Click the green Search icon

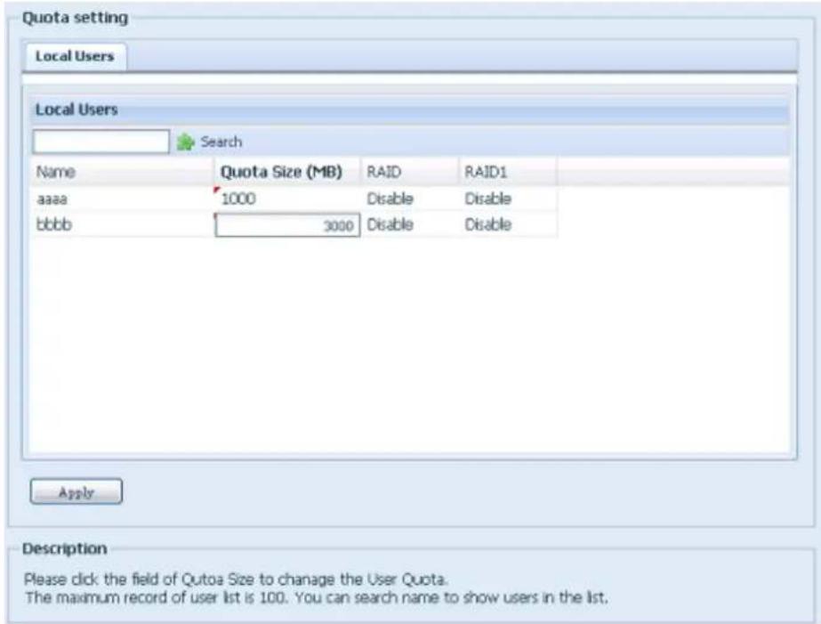click(185, 142)
